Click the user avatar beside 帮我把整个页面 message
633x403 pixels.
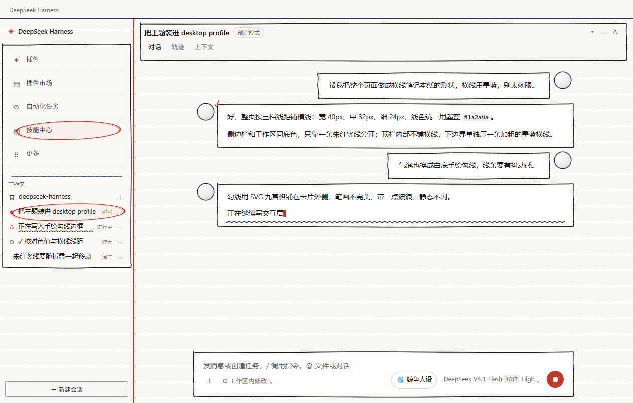point(563,80)
